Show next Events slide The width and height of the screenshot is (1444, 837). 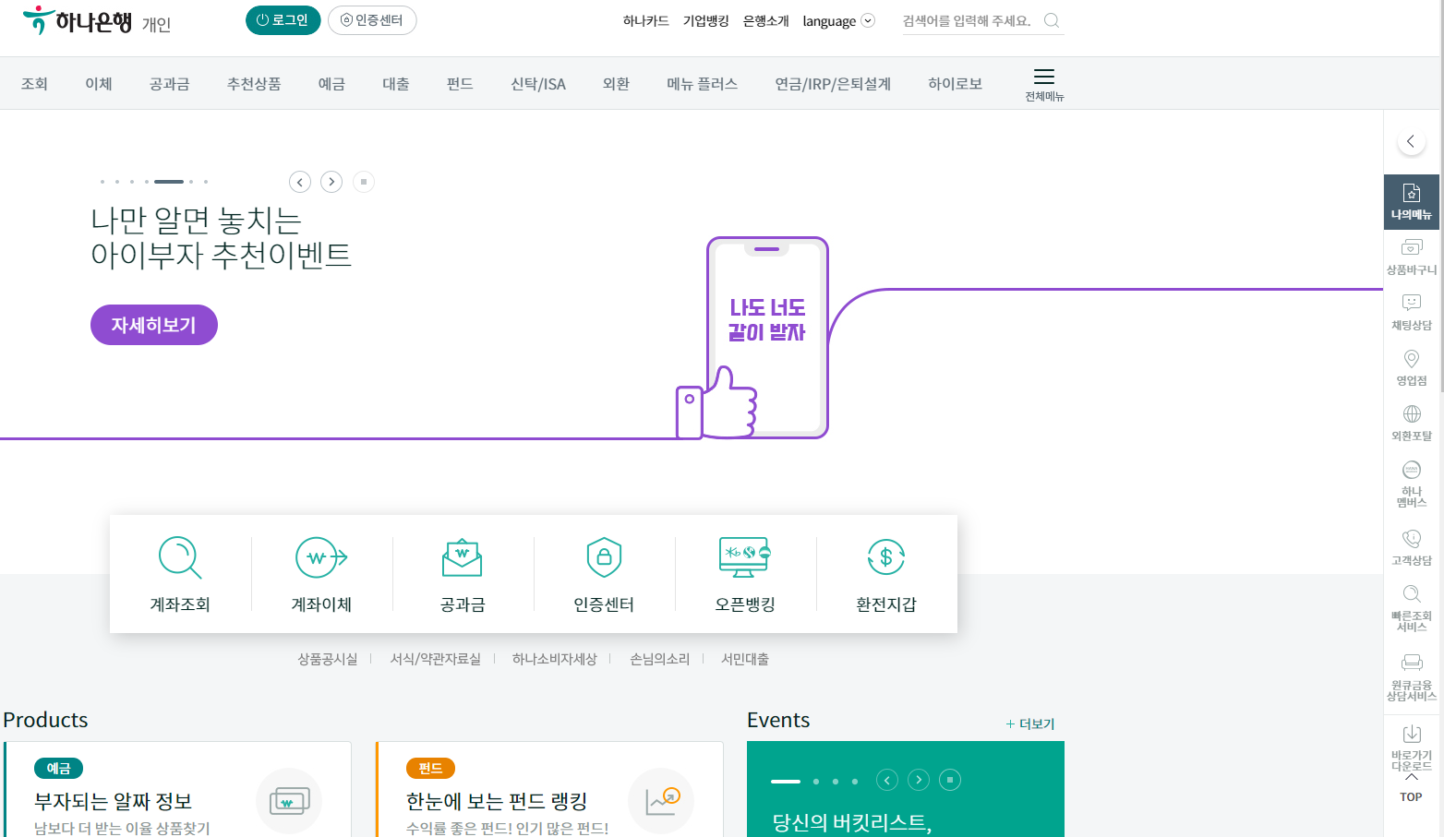click(x=919, y=780)
